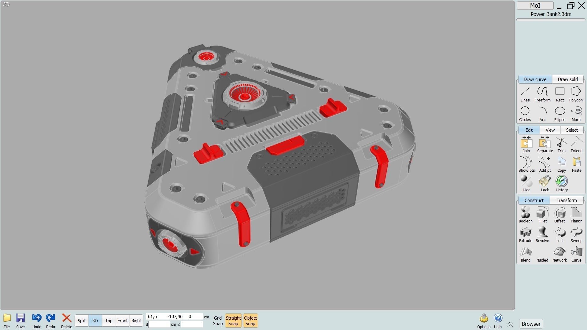Select the Trim tool
The width and height of the screenshot is (587, 330).
(561, 145)
